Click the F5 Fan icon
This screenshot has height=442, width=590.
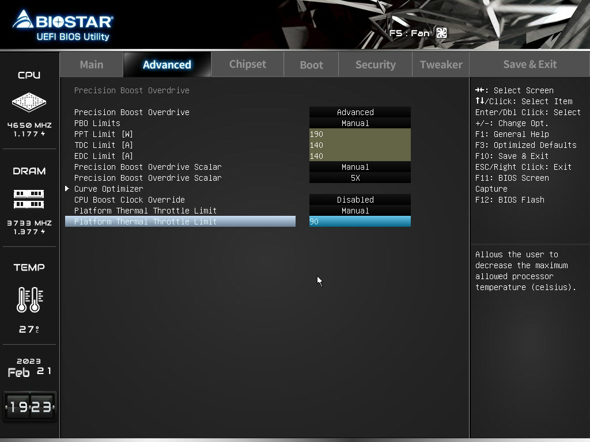(441, 33)
